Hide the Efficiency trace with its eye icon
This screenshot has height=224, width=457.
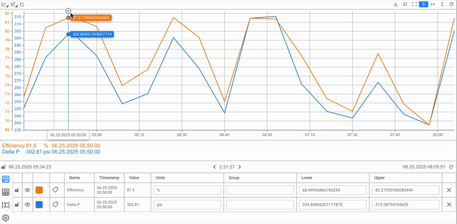click(x=28, y=190)
